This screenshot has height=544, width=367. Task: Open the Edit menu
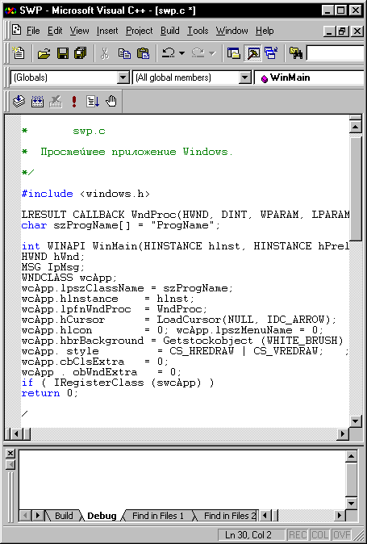pos(55,31)
